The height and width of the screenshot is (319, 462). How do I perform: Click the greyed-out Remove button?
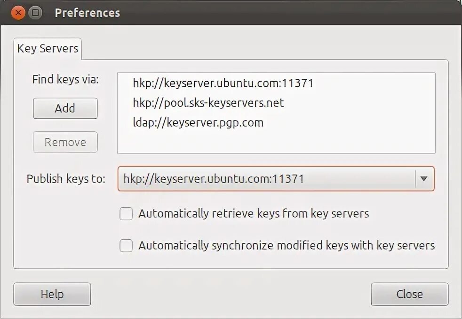click(x=65, y=142)
